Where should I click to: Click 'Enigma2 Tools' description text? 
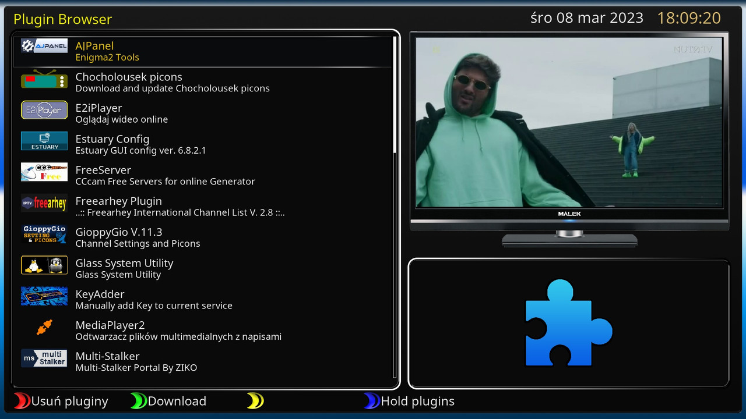(x=107, y=58)
